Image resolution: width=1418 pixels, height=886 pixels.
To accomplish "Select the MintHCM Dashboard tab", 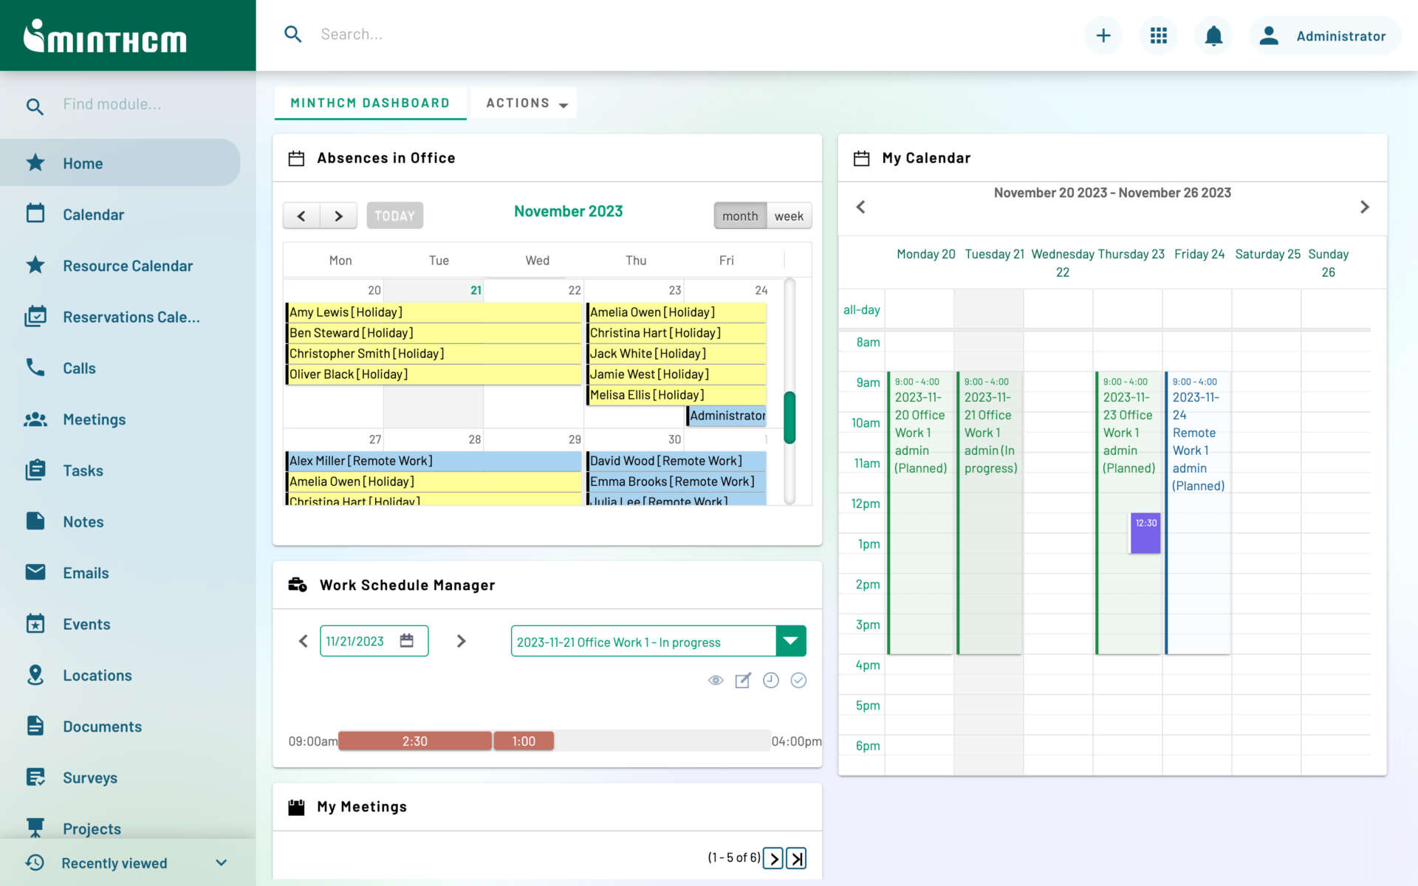I will (x=370, y=103).
